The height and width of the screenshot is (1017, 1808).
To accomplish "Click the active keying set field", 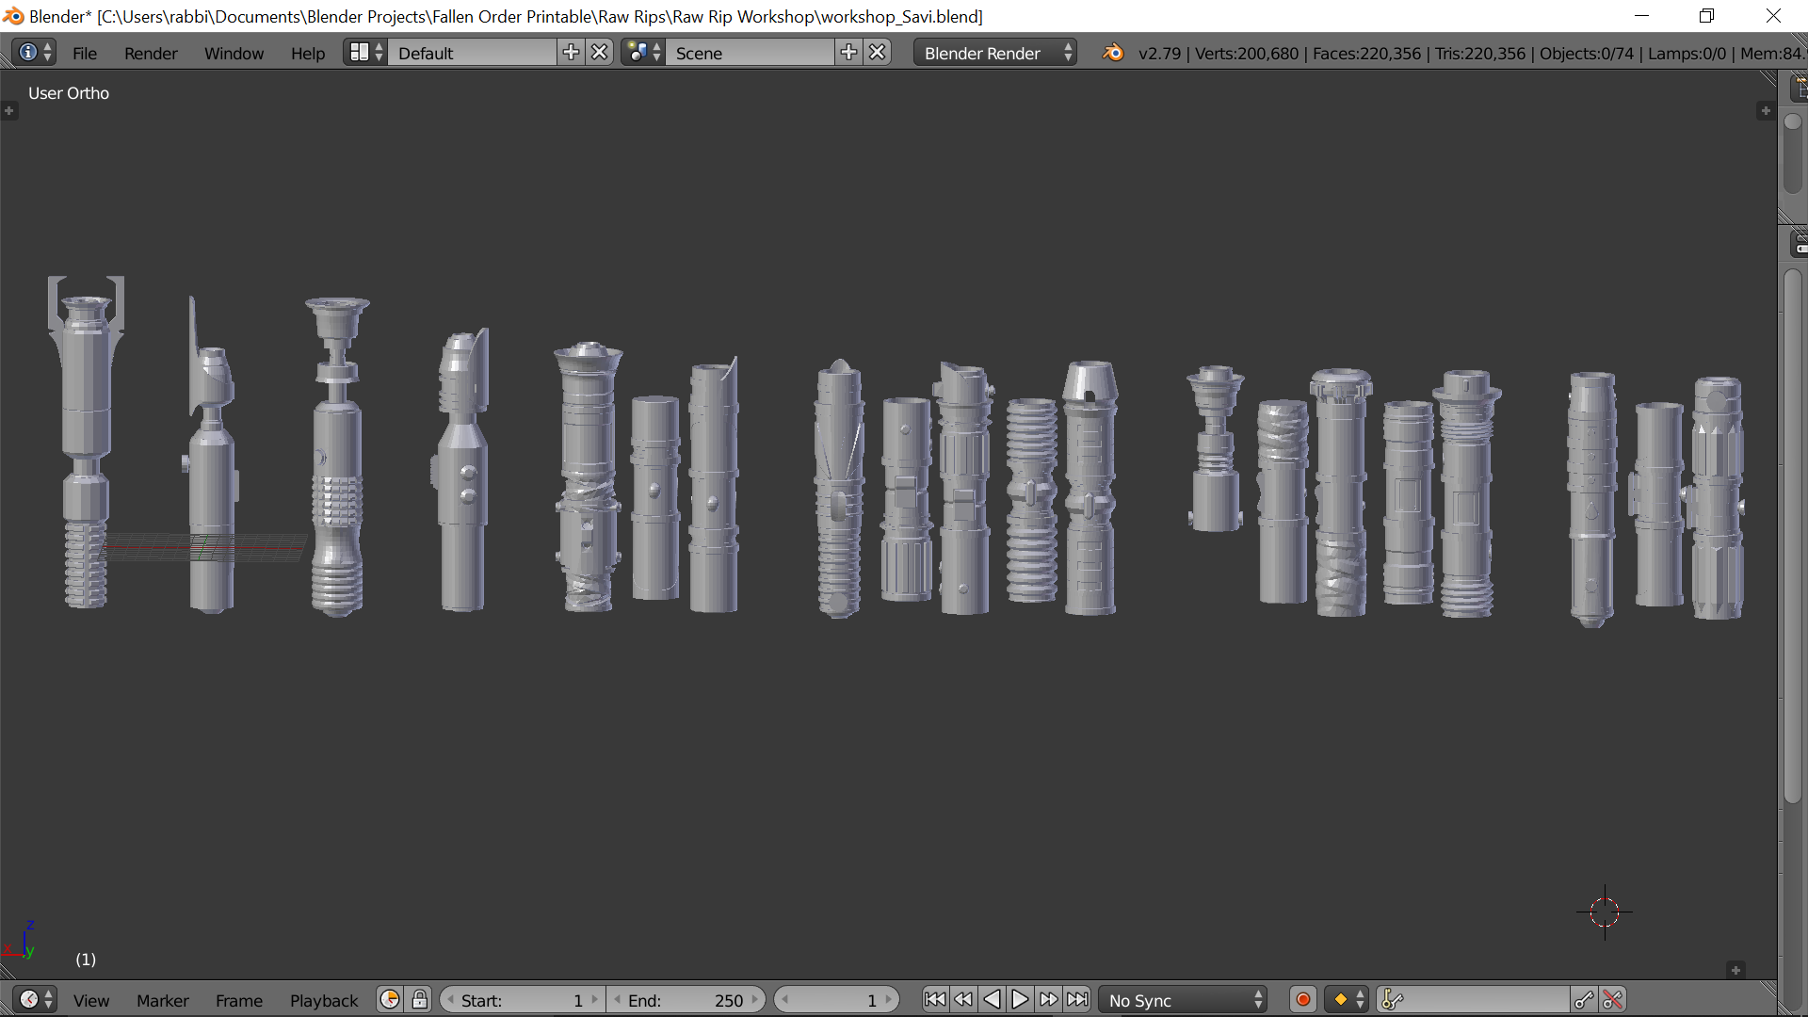I will click(x=1472, y=999).
